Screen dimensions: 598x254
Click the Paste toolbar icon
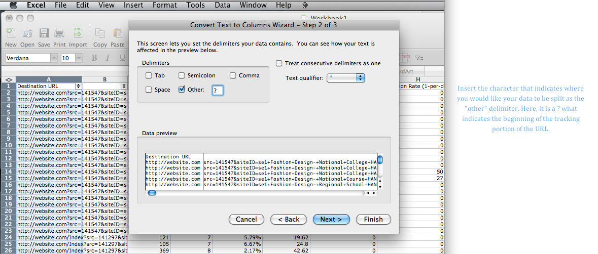[118, 33]
